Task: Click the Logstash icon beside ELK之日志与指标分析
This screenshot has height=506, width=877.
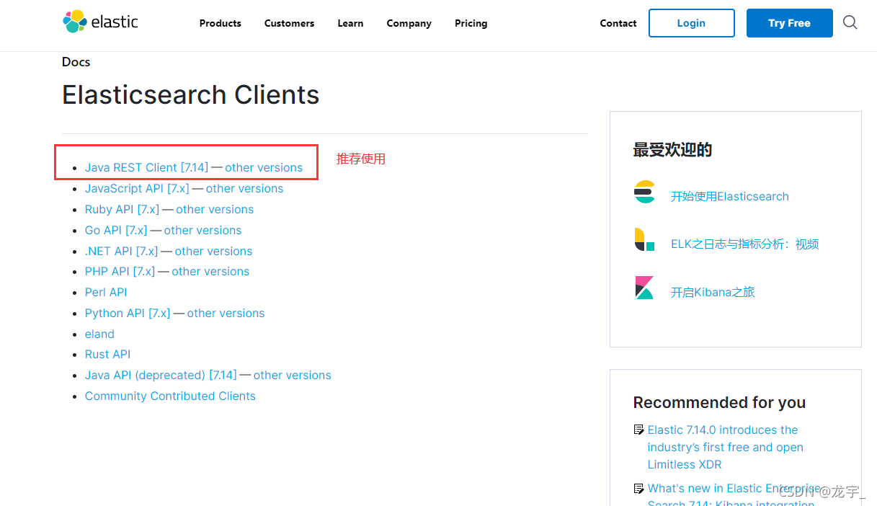Action: (644, 239)
